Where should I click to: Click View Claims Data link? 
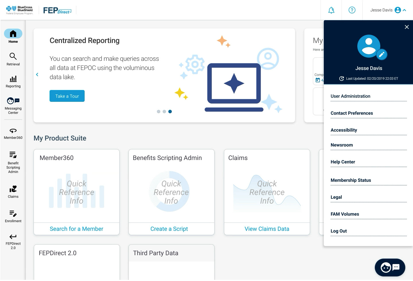coord(267,229)
